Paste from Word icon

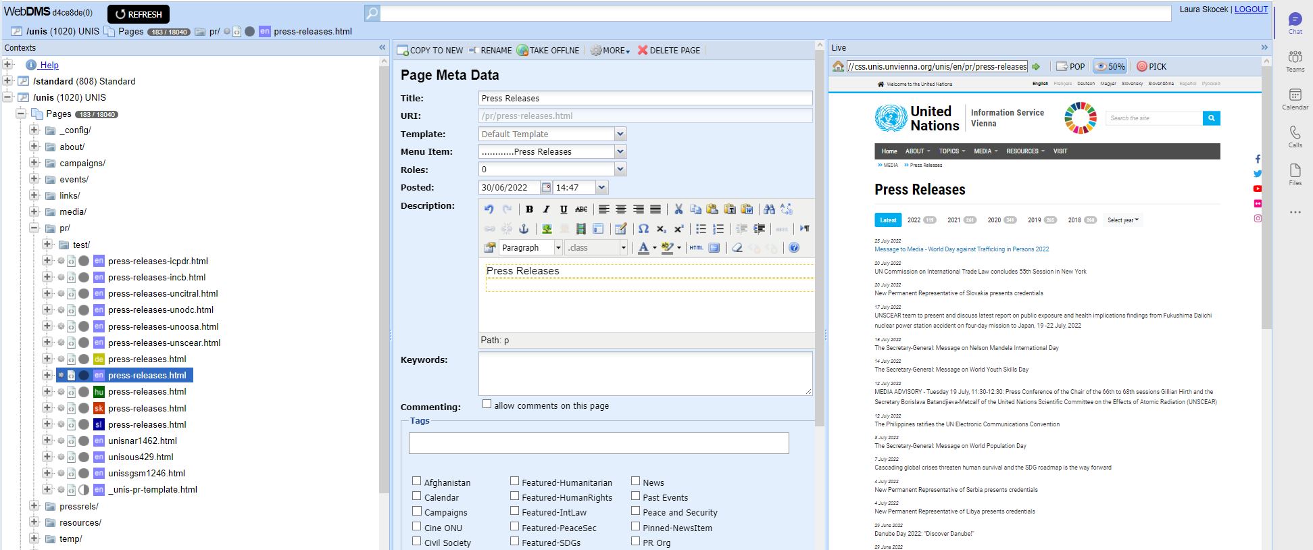(747, 209)
